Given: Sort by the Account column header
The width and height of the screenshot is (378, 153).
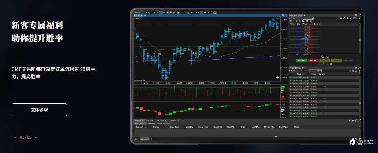Looking at the screenshot, I should (x=140, y=127).
